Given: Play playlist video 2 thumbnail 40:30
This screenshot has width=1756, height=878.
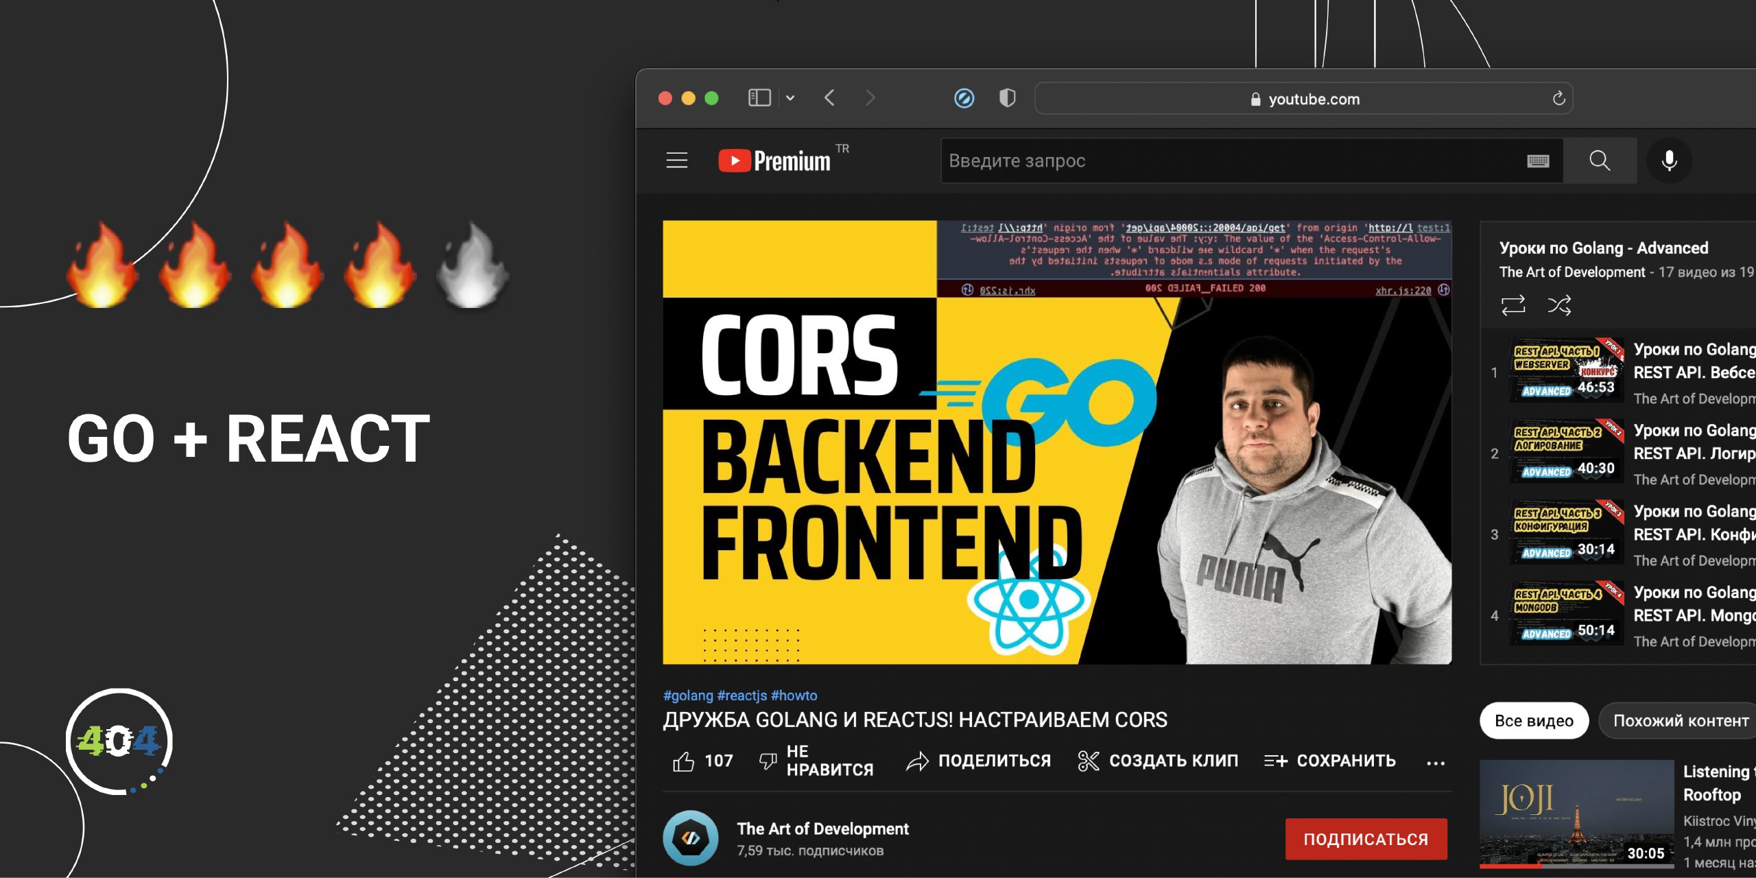Looking at the screenshot, I should point(1567,450).
